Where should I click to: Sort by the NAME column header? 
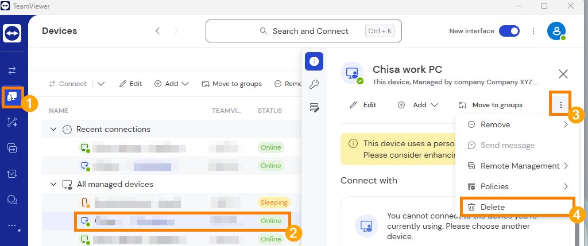[x=59, y=111]
